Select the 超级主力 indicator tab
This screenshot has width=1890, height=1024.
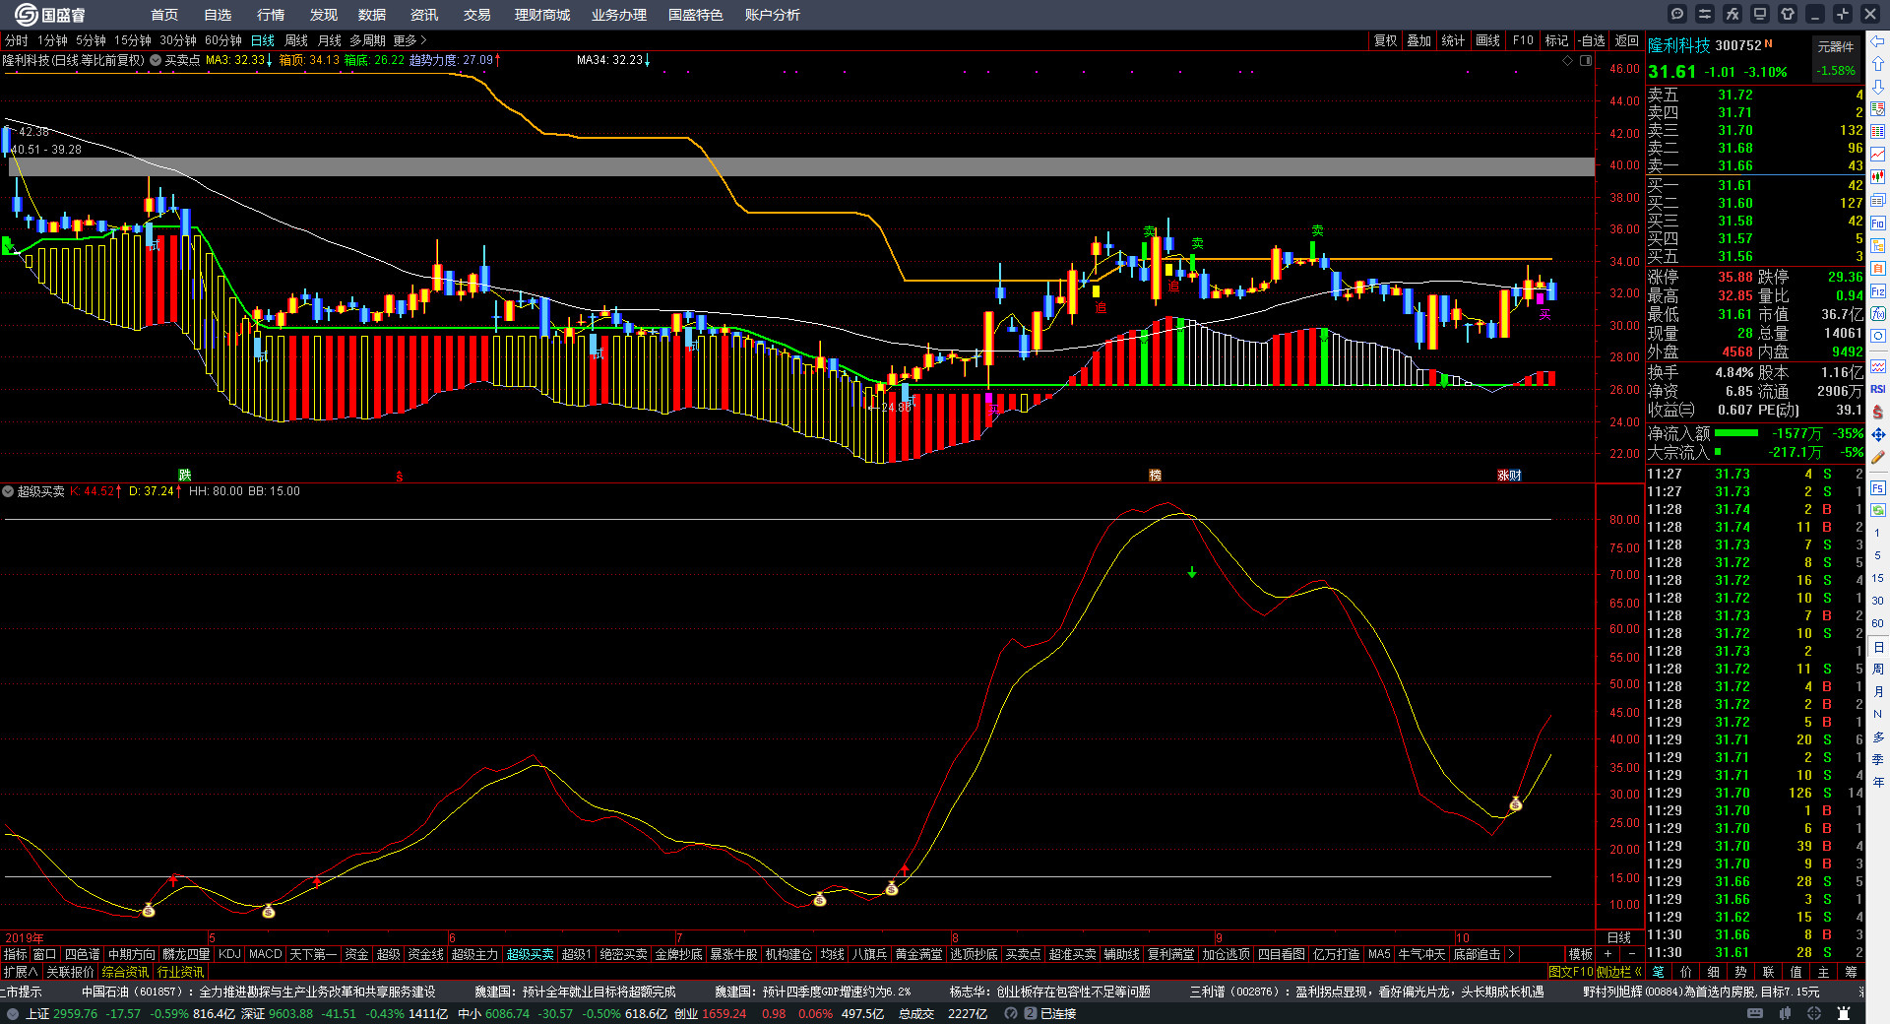pyautogui.click(x=474, y=954)
